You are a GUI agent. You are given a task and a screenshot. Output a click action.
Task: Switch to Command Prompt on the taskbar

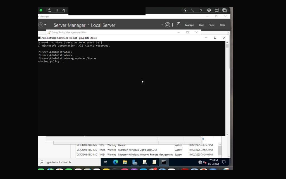pos(164,162)
